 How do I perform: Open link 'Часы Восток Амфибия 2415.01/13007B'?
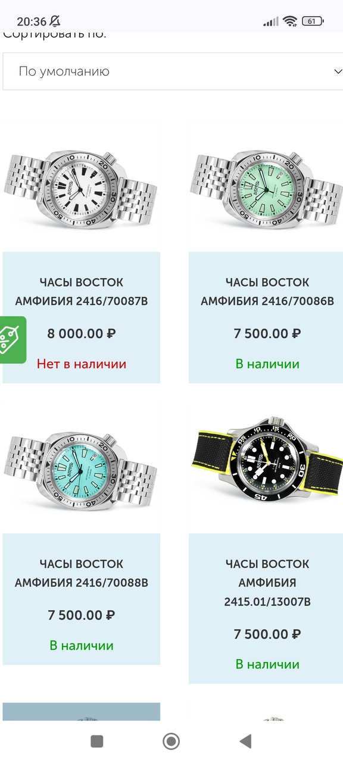(x=267, y=583)
